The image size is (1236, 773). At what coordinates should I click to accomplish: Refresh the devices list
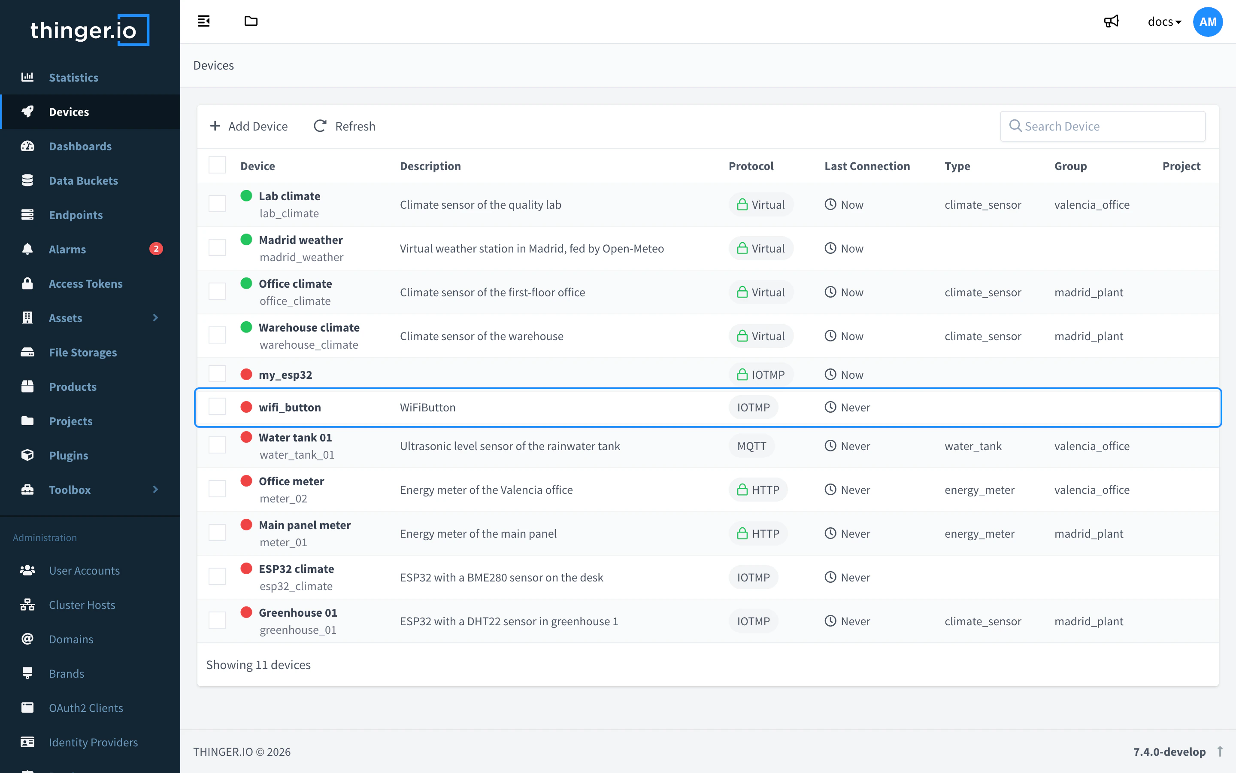(x=344, y=126)
